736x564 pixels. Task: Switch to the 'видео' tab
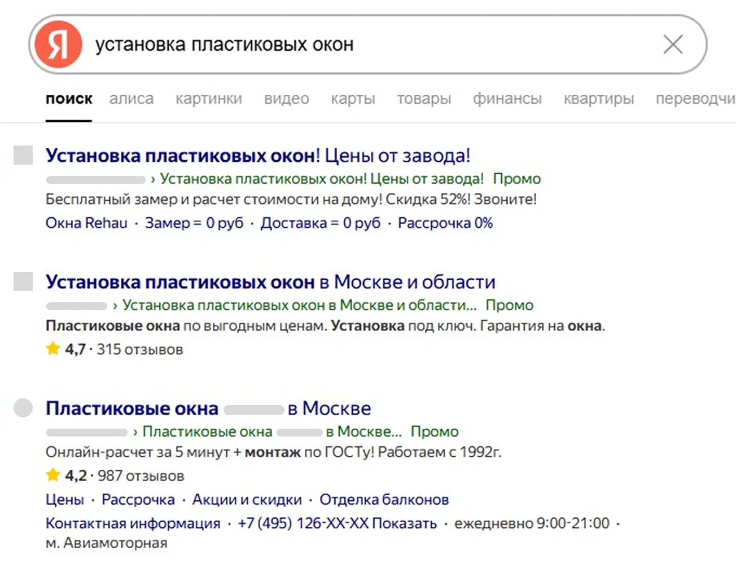287,99
